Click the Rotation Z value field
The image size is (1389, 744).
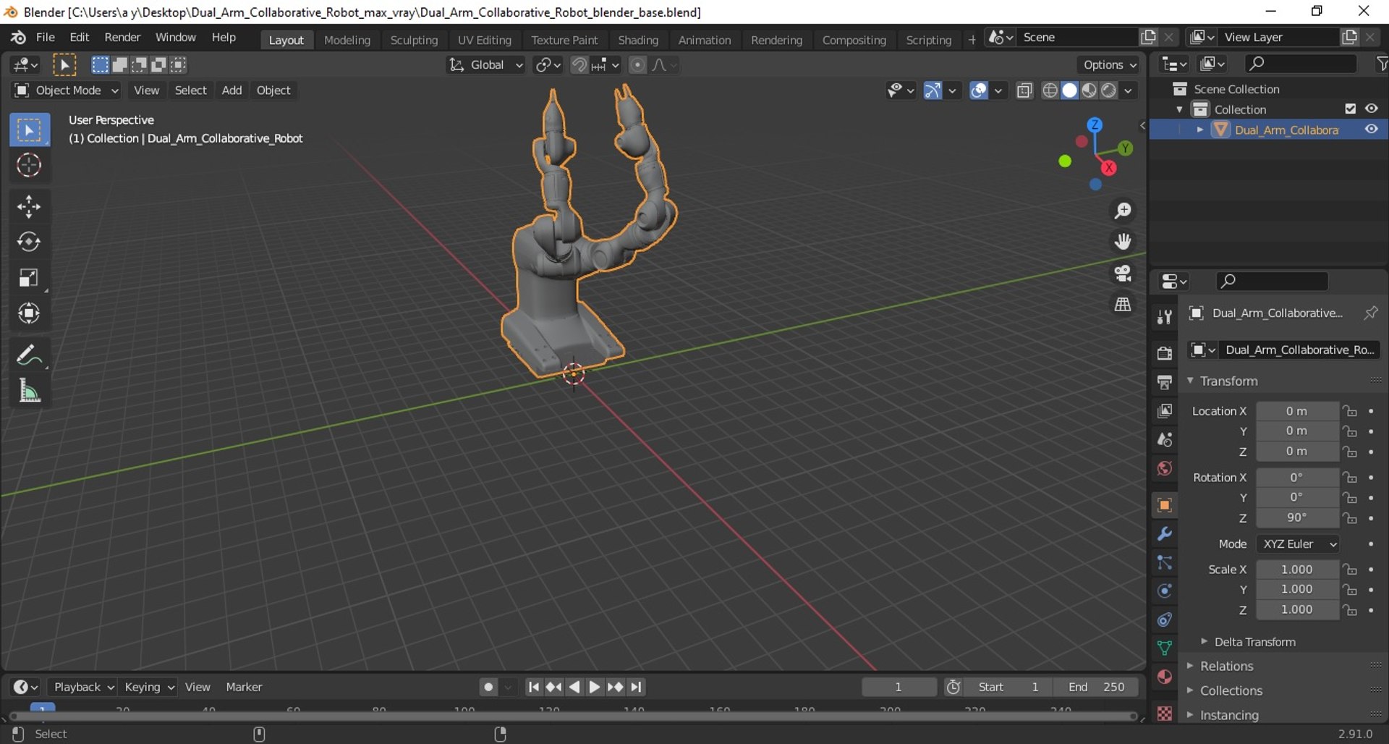coord(1296,518)
